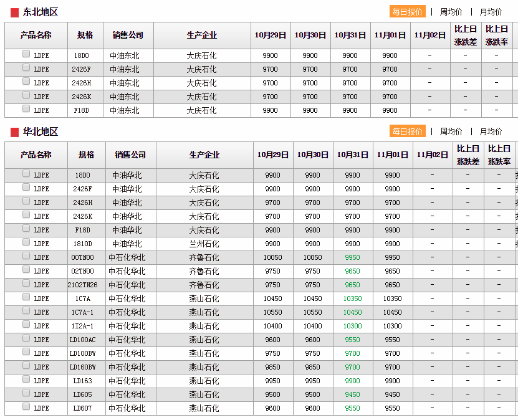Click the green 9450 price for LD605

(x=352, y=394)
